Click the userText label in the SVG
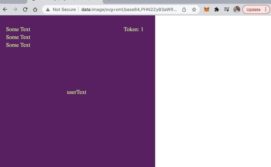Image resolution: width=271 pixels, height=167 pixels. [x=77, y=92]
